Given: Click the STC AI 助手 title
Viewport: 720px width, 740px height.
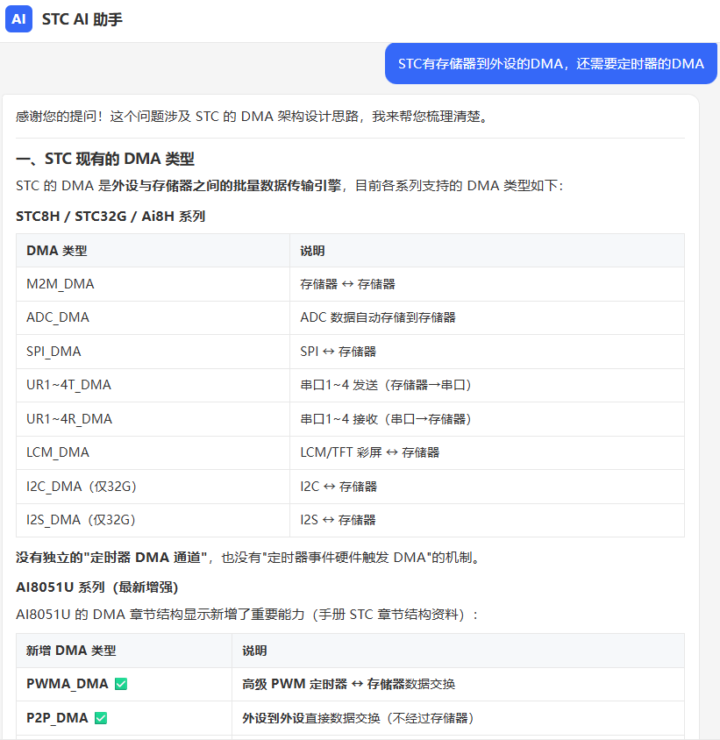Looking at the screenshot, I should click(x=82, y=19).
